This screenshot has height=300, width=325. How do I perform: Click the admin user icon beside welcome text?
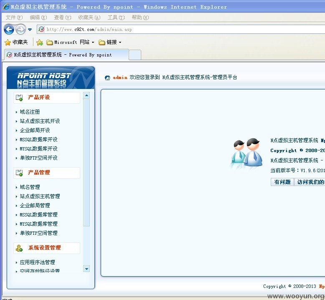tap(107, 78)
